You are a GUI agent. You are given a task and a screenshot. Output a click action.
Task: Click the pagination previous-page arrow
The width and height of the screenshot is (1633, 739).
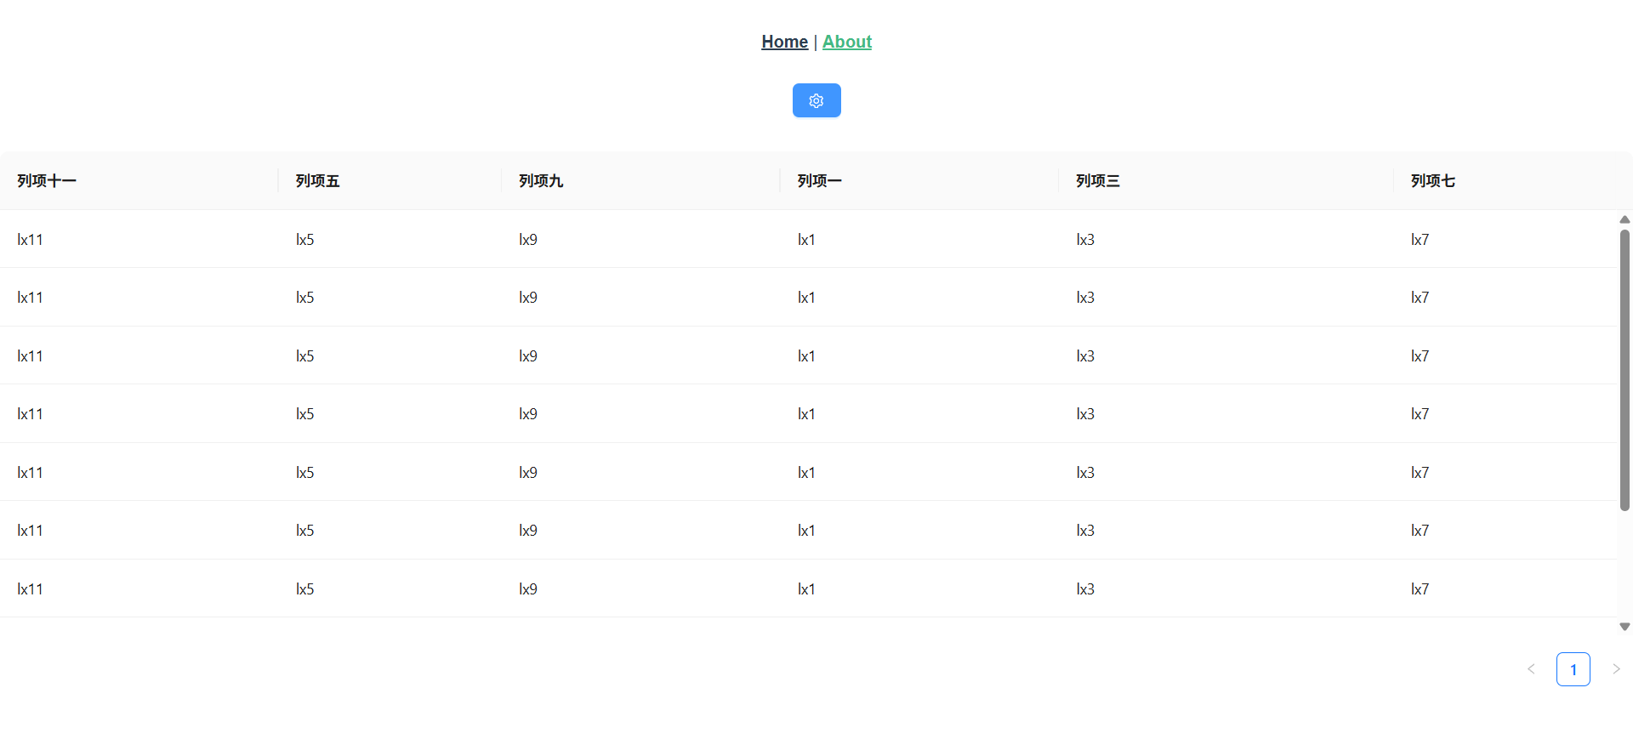pos(1532,669)
